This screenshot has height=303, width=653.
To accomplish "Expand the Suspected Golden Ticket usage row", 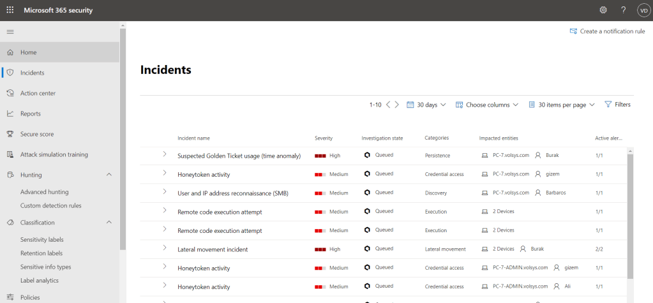I will click(164, 155).
